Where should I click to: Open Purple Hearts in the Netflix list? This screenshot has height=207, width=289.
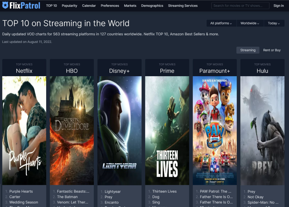pos(21,191)
